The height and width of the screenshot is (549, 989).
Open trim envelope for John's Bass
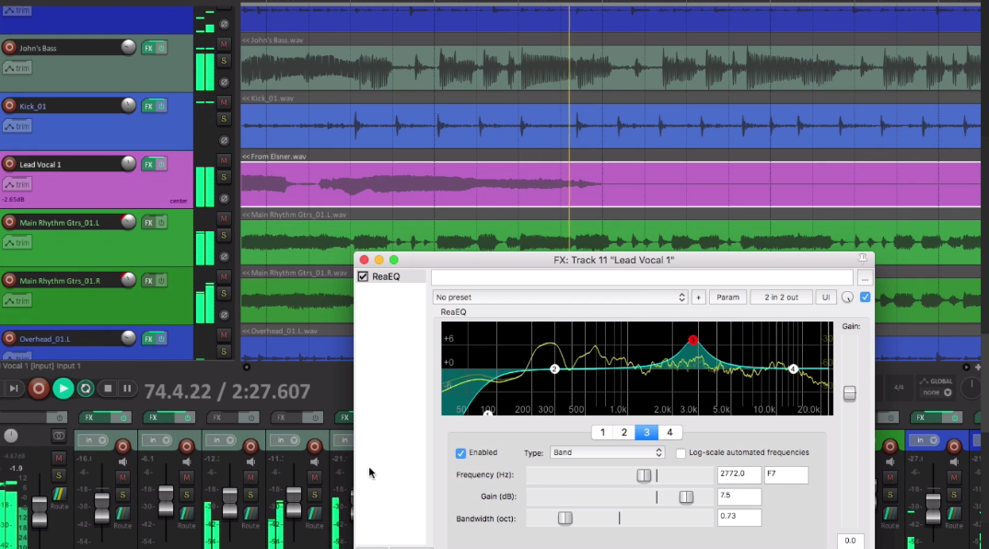point(17,68)
